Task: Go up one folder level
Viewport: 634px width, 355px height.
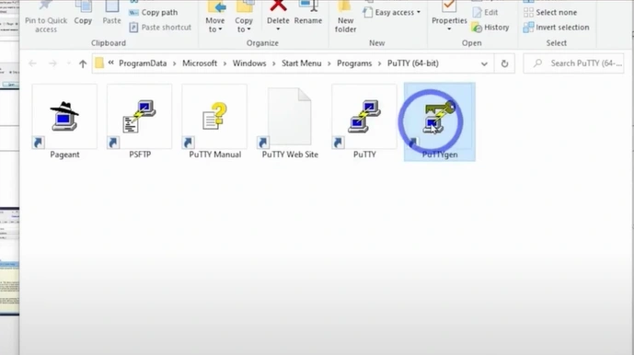Action: (83, 63)
